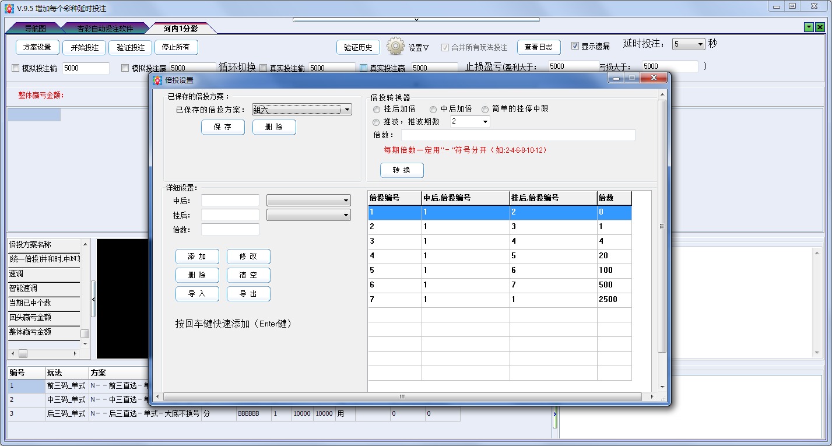Enable the 模拟投注输 checkbox
The width and height of the screenshot is (832, 446).
[16, 68]
